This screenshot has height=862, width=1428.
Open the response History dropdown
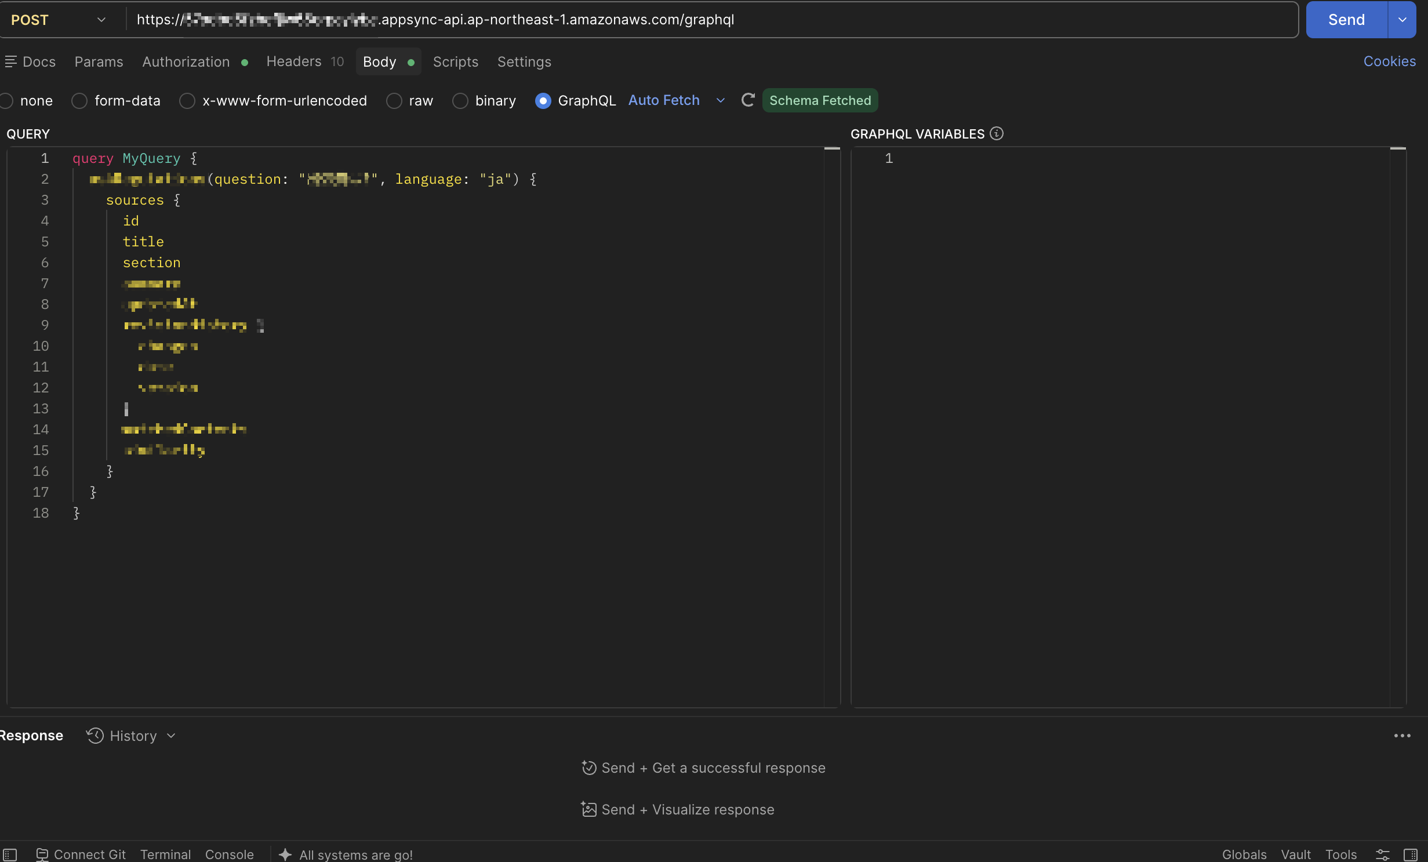(131, 736)
